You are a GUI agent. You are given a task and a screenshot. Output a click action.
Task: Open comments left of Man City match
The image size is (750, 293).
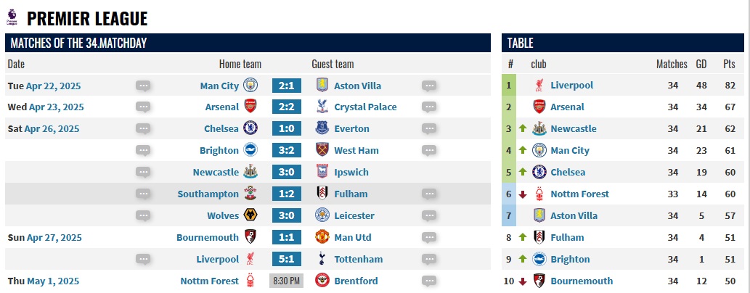143,86
